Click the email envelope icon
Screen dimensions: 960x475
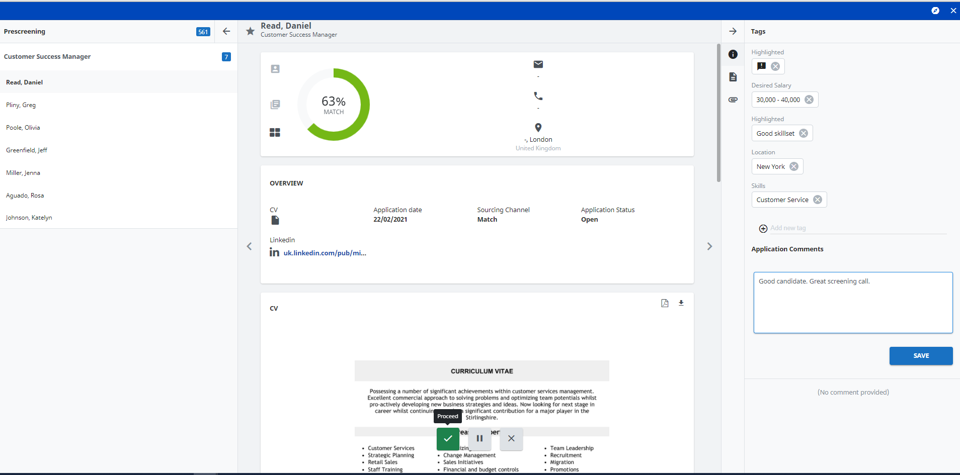(x=538, y=64)
